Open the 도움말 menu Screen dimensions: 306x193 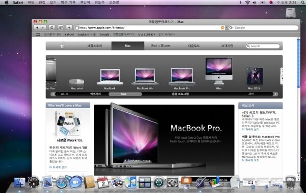[114, 3]
